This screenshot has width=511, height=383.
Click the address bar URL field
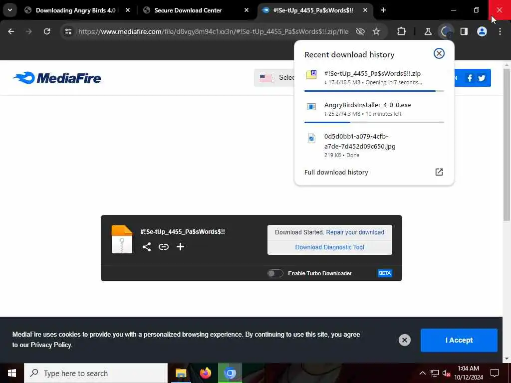point(214,31)
